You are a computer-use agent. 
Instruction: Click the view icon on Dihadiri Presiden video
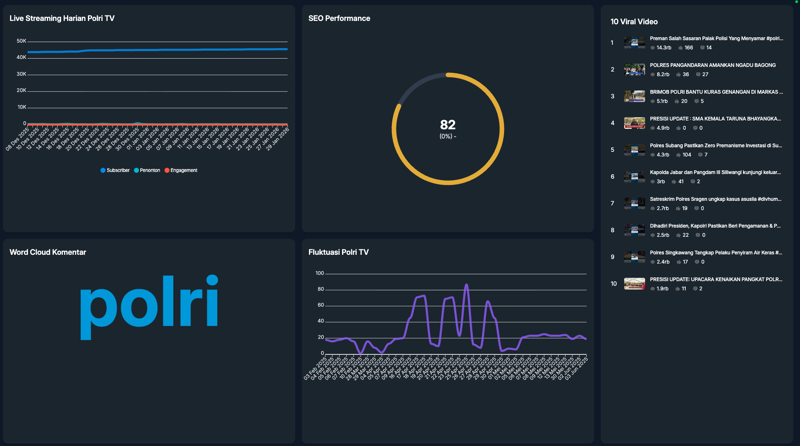click(x=652, y=235)
